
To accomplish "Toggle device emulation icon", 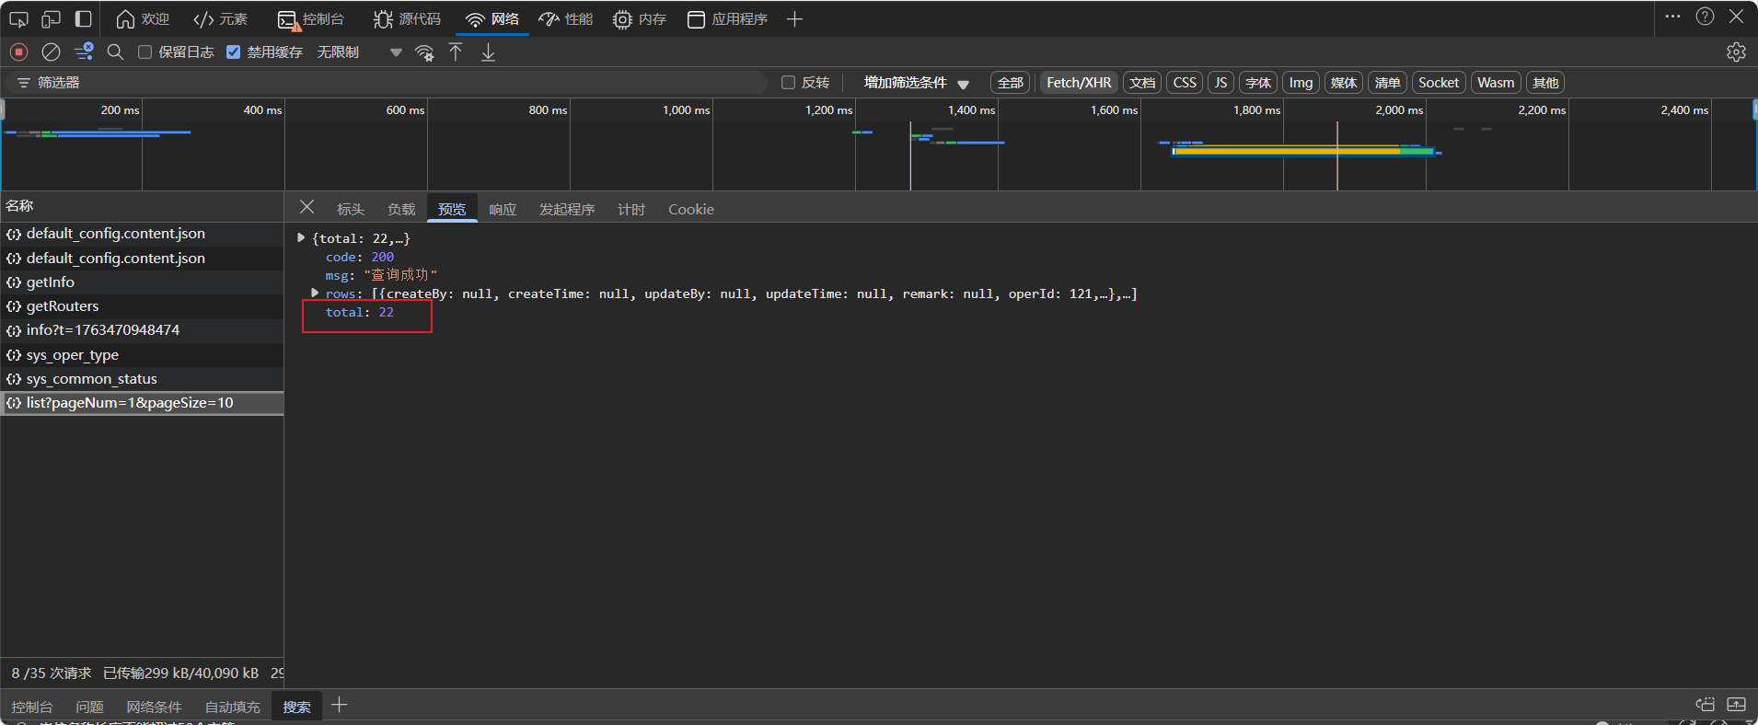I will (x=52, y=18).
